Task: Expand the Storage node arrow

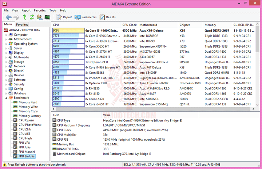Action: click(6, 62)
